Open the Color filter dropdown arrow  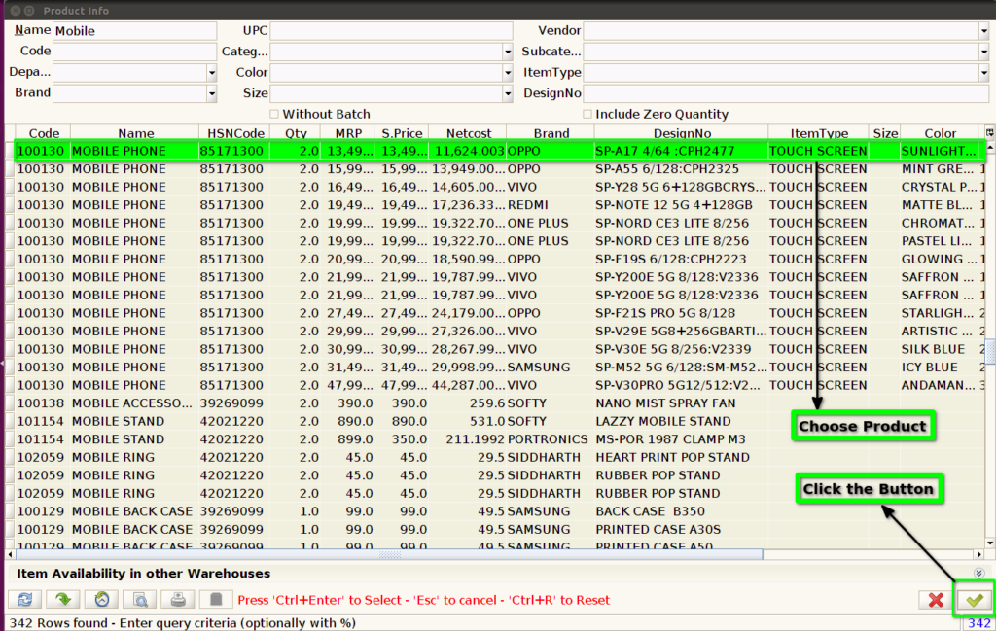point(508,72)
